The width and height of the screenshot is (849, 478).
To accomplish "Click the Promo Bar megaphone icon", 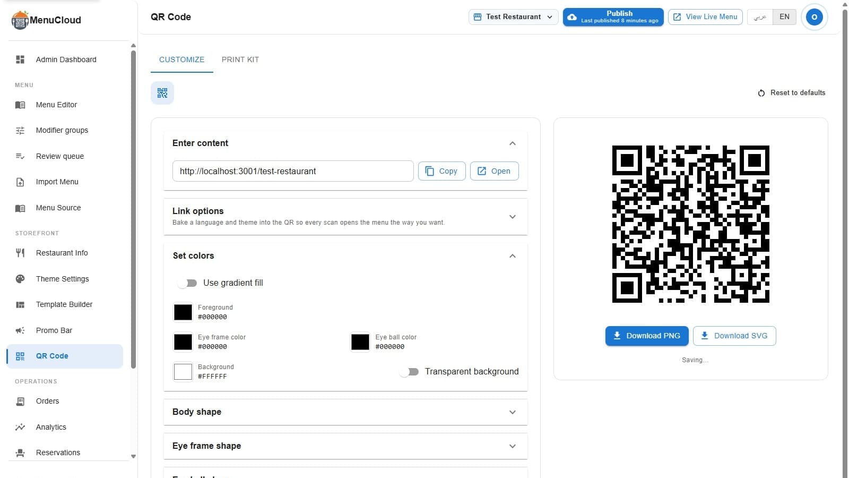I will (20, 330).
